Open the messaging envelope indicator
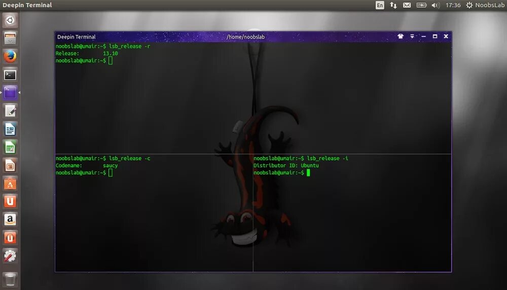The image size is (507, 290). 407,5
